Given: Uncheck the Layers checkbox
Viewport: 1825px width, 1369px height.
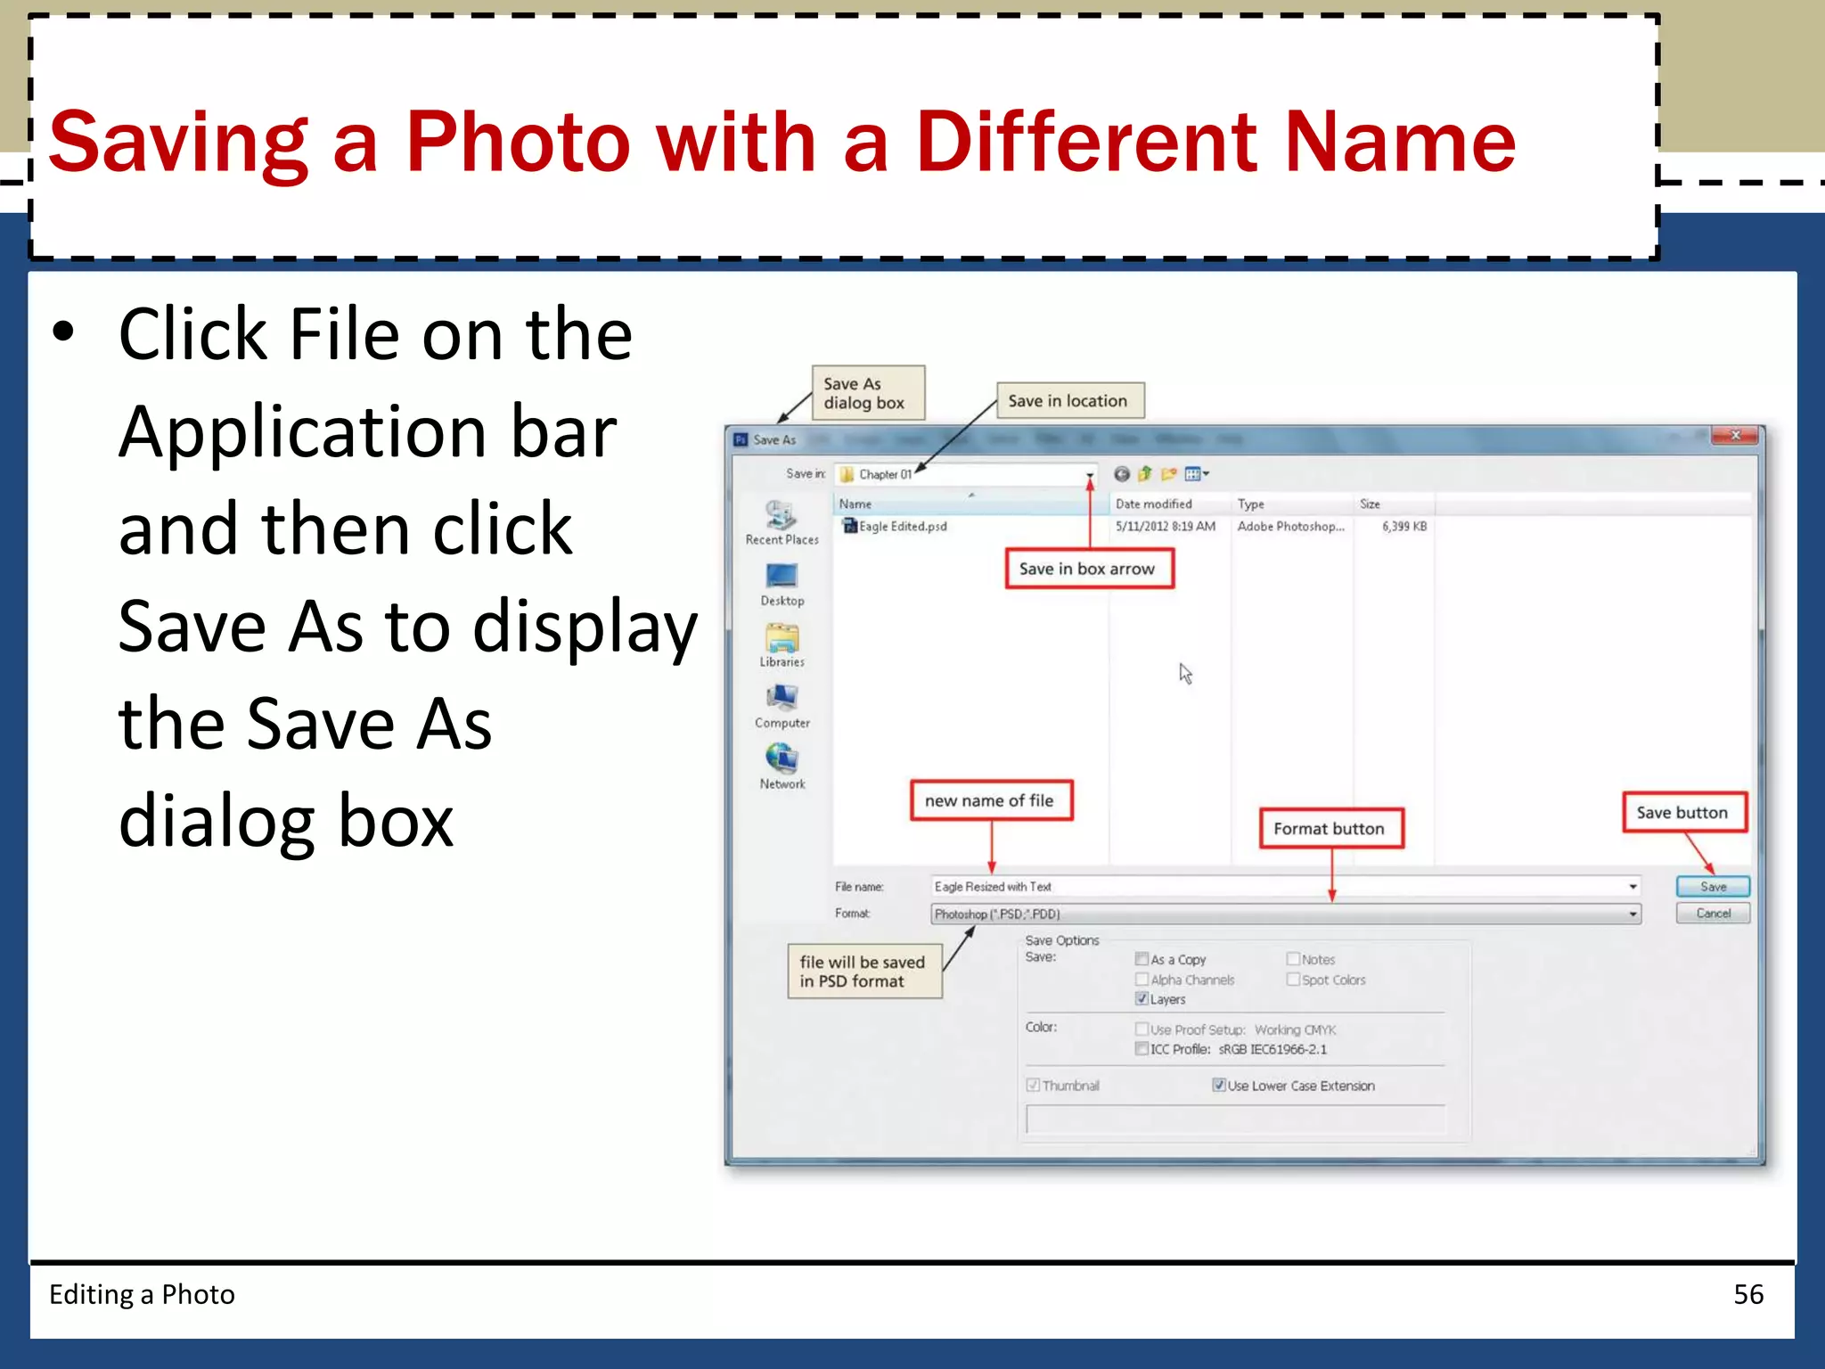Looking at the screenshot, I should [1142, 999].
